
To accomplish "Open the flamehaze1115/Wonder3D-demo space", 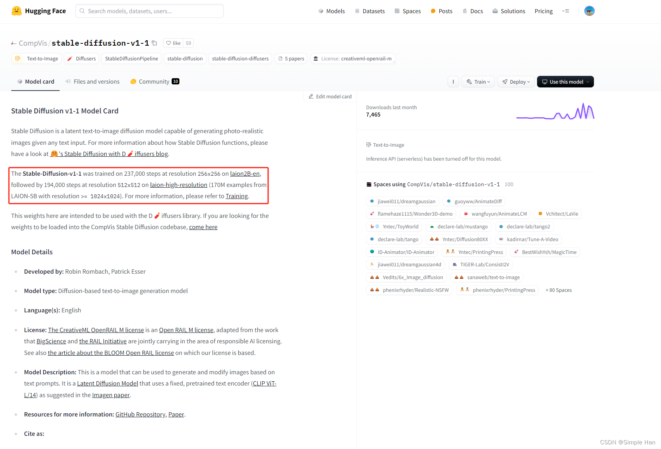I will click(411, 214).
